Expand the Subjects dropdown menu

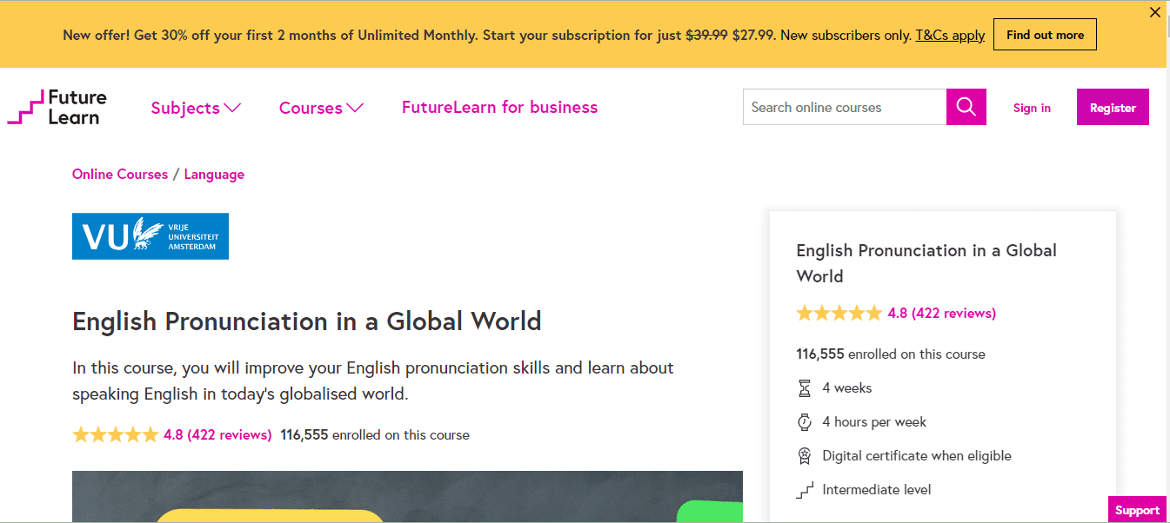click(x=195, y=108)
